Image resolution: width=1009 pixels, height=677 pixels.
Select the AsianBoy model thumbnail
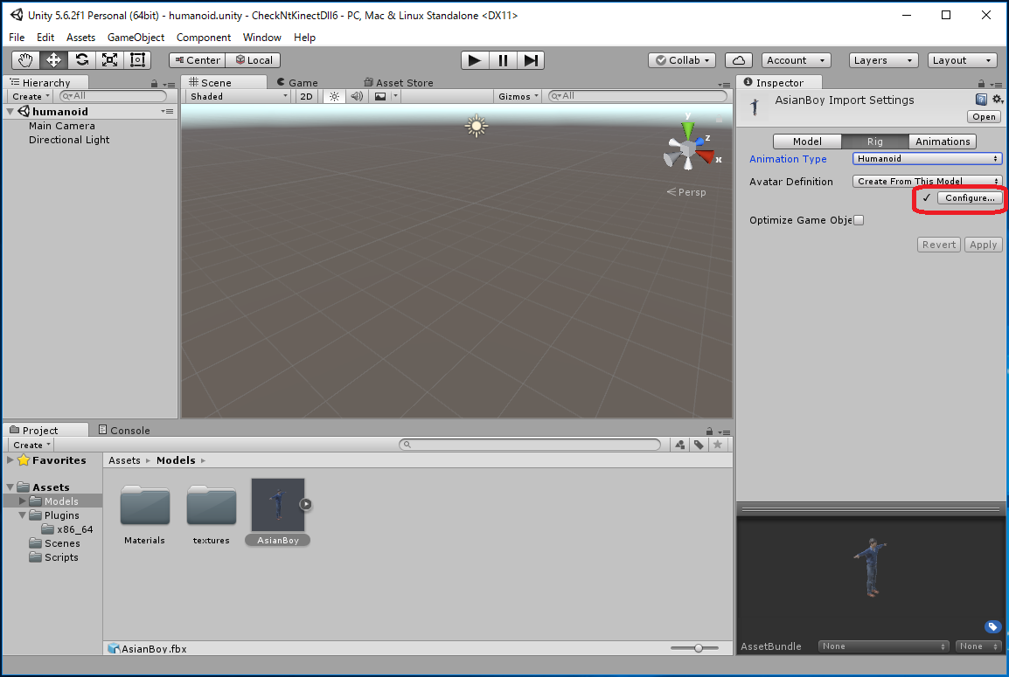tap(278, 505)
